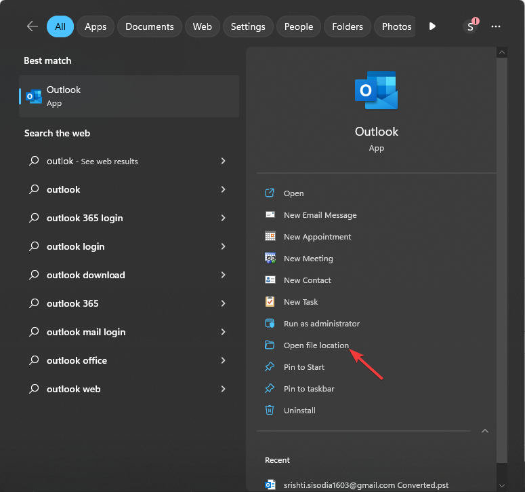Choose the Open menu entry
Image resolution: width=525 pixels, height=492 pixels.
(x=293, y=193)
